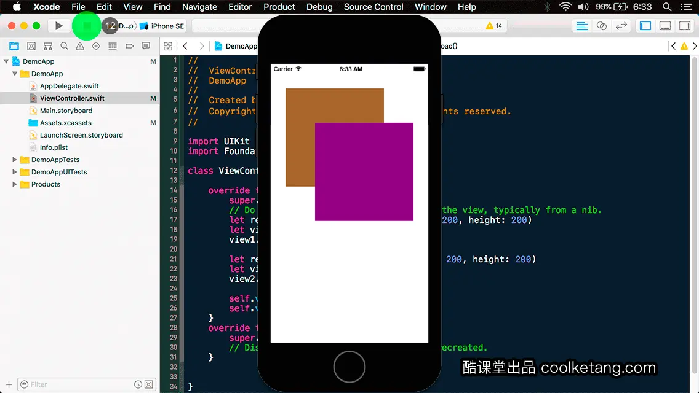Toggle the Navigator panel visibility
Image resolution: width=699 pixels, height=393 pixels.
click(645, 26)
